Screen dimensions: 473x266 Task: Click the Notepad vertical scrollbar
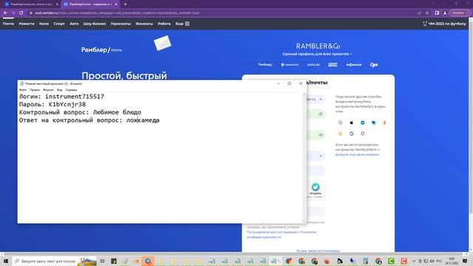[x=304, y=158]
